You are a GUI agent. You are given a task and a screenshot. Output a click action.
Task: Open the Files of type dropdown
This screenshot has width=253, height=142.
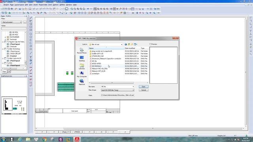[133, 90]
